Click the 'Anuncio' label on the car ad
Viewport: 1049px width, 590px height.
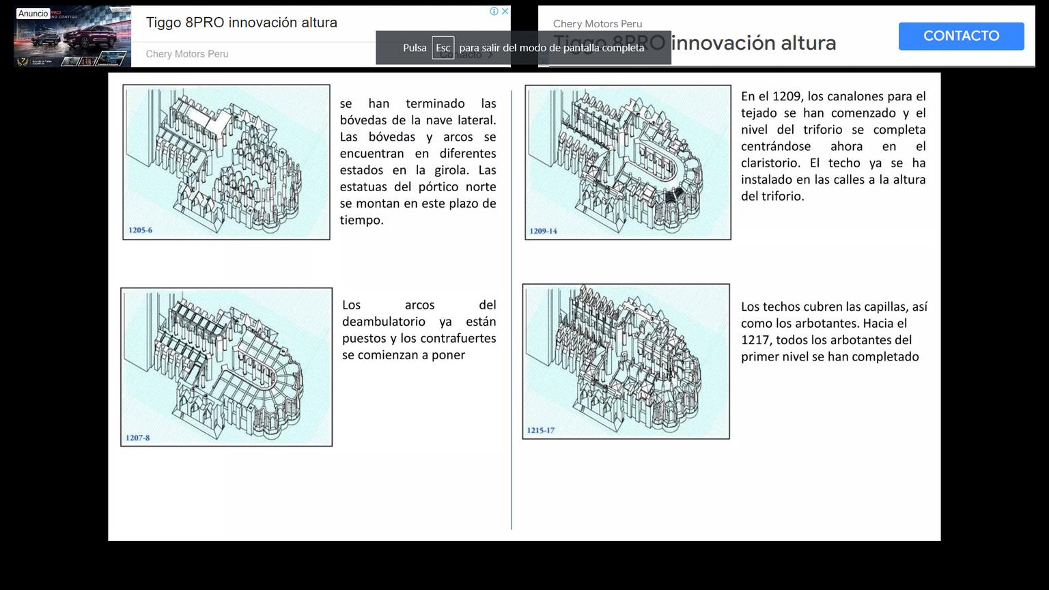[33, 14]
